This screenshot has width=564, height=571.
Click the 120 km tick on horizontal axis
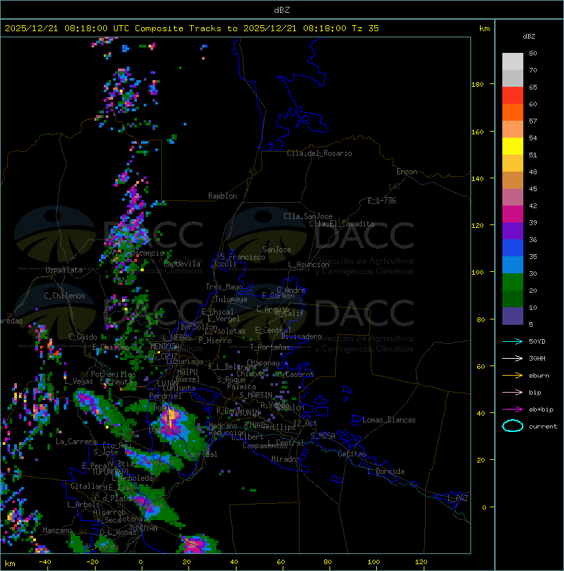pos(421,562)
